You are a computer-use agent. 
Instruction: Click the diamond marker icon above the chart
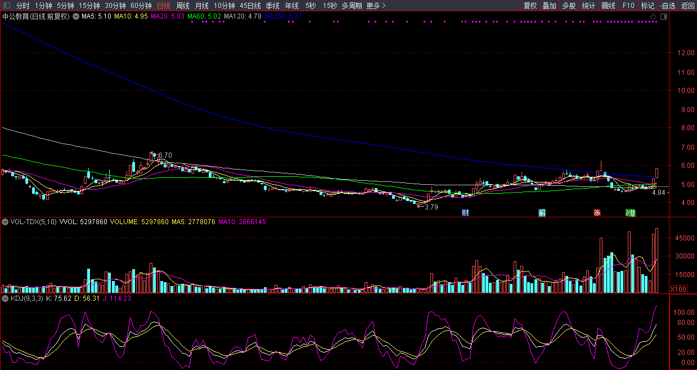click(x=653, y=17)
